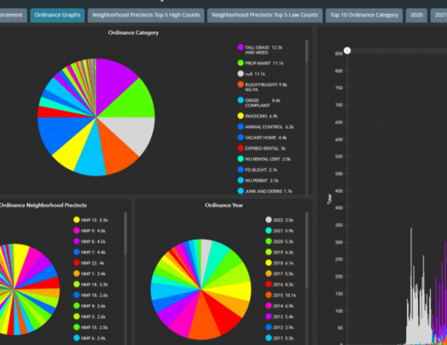Toggle EXPIRED RENTAL legend entry
Viewport: 447px width, 345px height.
[261, 148]
